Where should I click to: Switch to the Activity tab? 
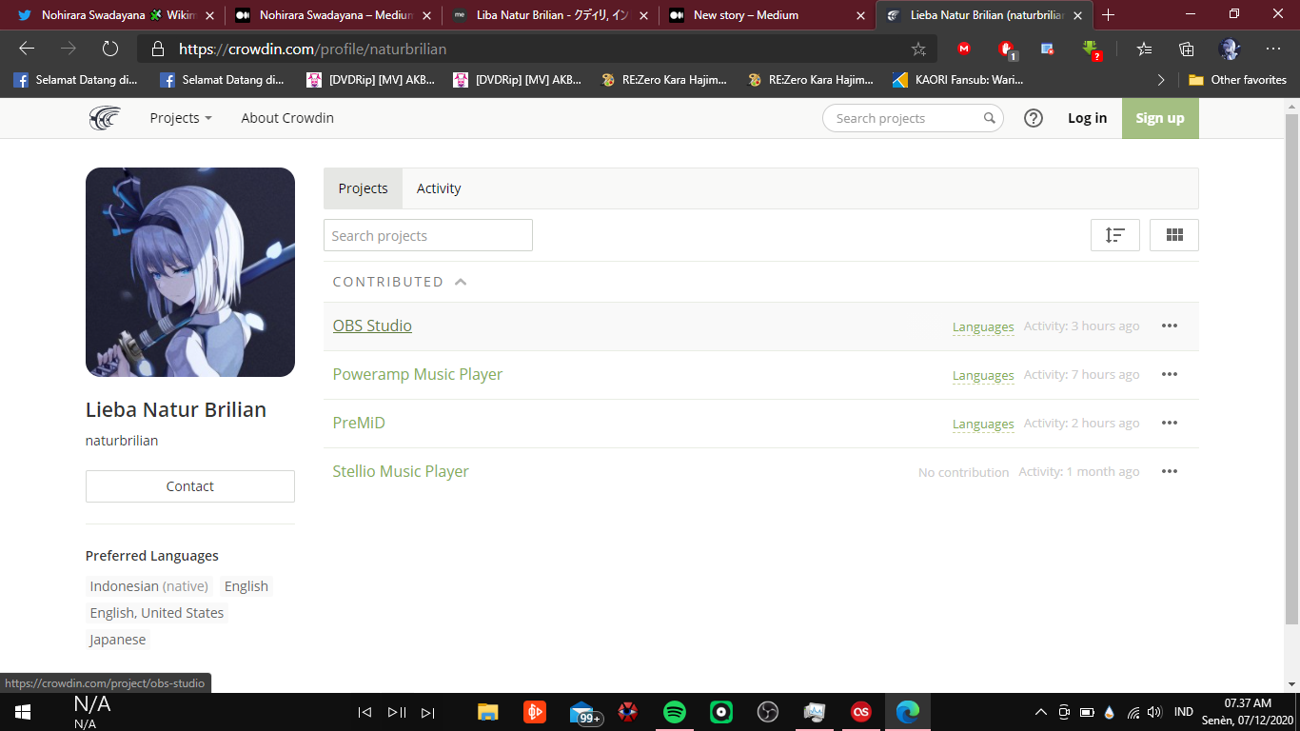tap(439, 188)
